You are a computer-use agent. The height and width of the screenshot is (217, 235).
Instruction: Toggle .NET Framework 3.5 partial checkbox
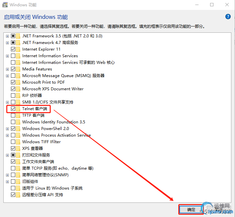coord(13,36)
